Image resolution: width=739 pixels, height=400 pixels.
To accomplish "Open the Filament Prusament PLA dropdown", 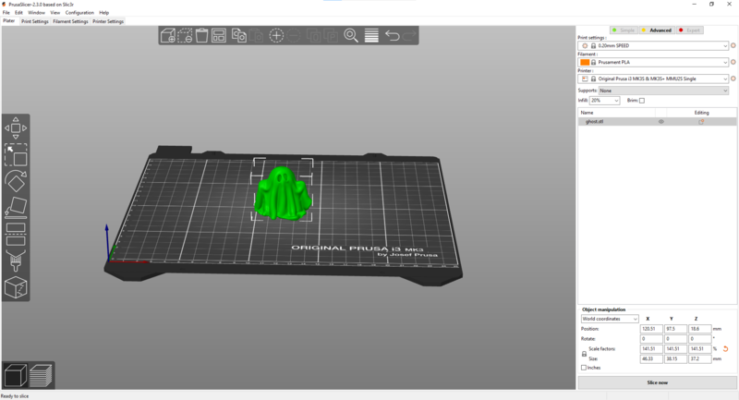I will (653, 62).
